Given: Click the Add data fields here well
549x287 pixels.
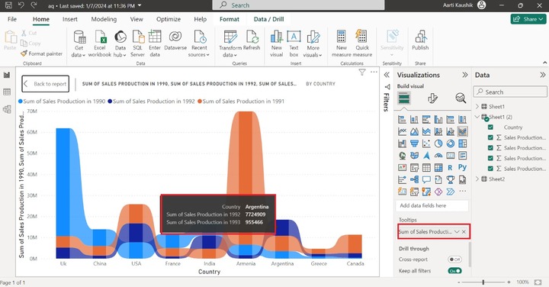Looking at the screenshot, I should 432,205.
